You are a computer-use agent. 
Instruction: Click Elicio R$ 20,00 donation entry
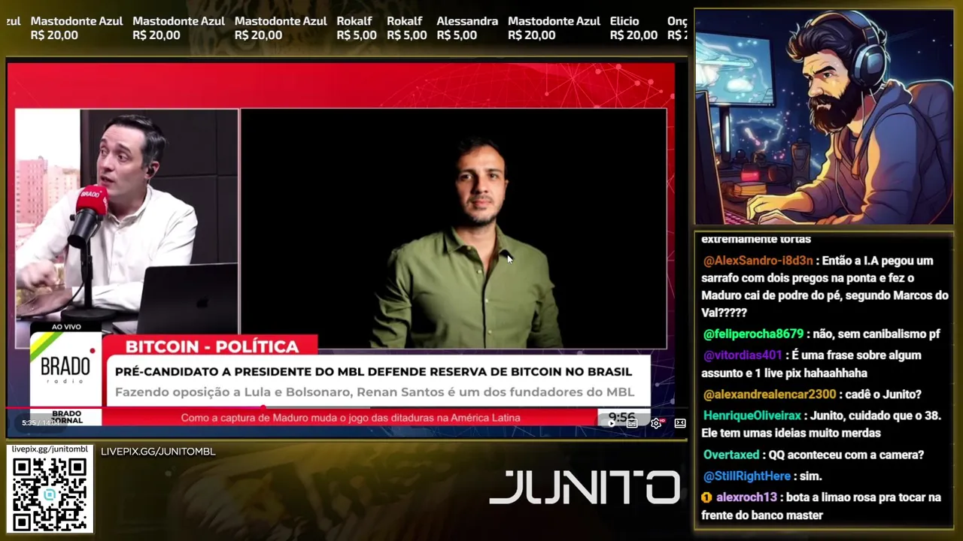point(633,28)
